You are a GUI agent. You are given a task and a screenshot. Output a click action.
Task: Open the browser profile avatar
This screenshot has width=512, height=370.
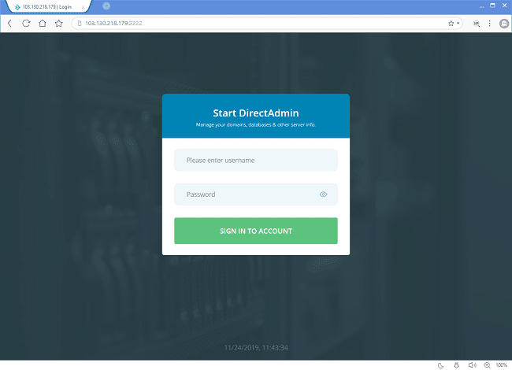click(504, 24)
